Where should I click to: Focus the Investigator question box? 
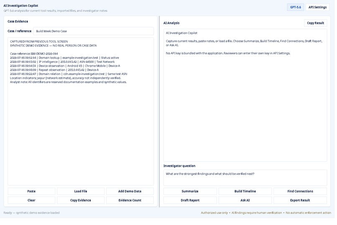(x=245, y=178)
